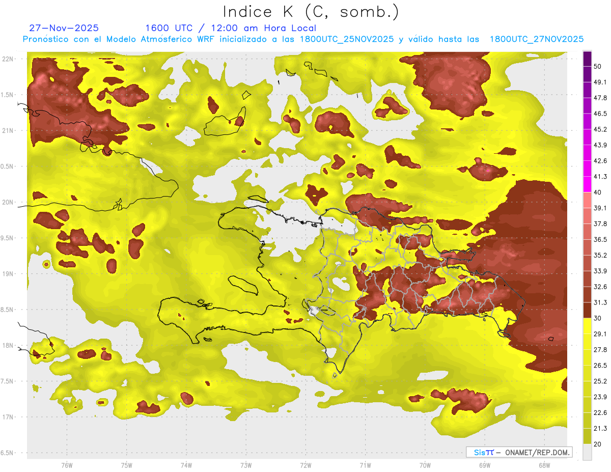
Task: Click the purple top segment above 50
Action: click(x=587, y=59)
